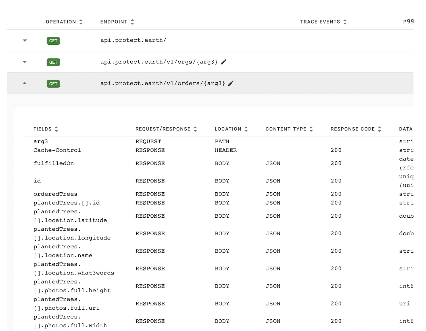
Task: Collapse the orders/{arg3} endpoint row
Action: pyautogui.click(x=25, y=83)
